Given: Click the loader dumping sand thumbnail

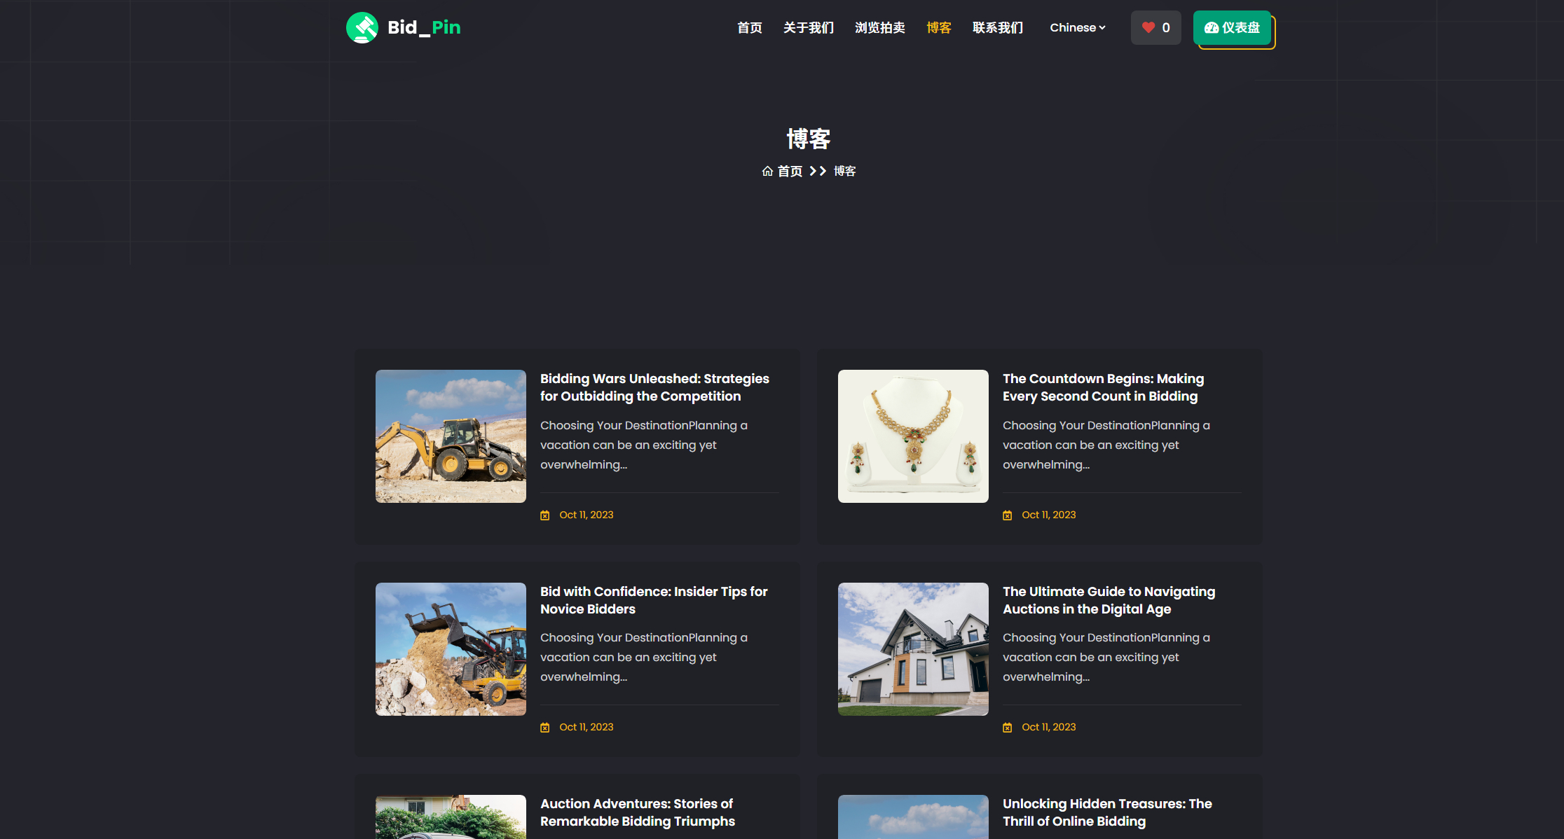Looking at the screenshot, I should (451, 649).
